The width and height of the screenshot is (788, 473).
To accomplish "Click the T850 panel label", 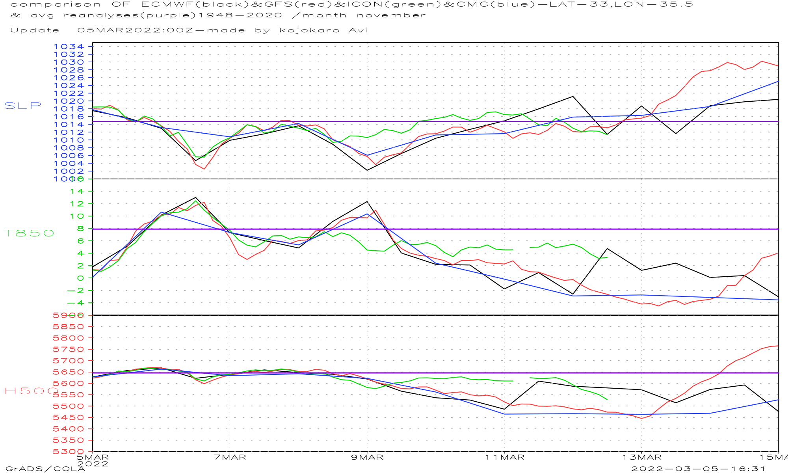I will pyautogui.click(x=29, y=233).
